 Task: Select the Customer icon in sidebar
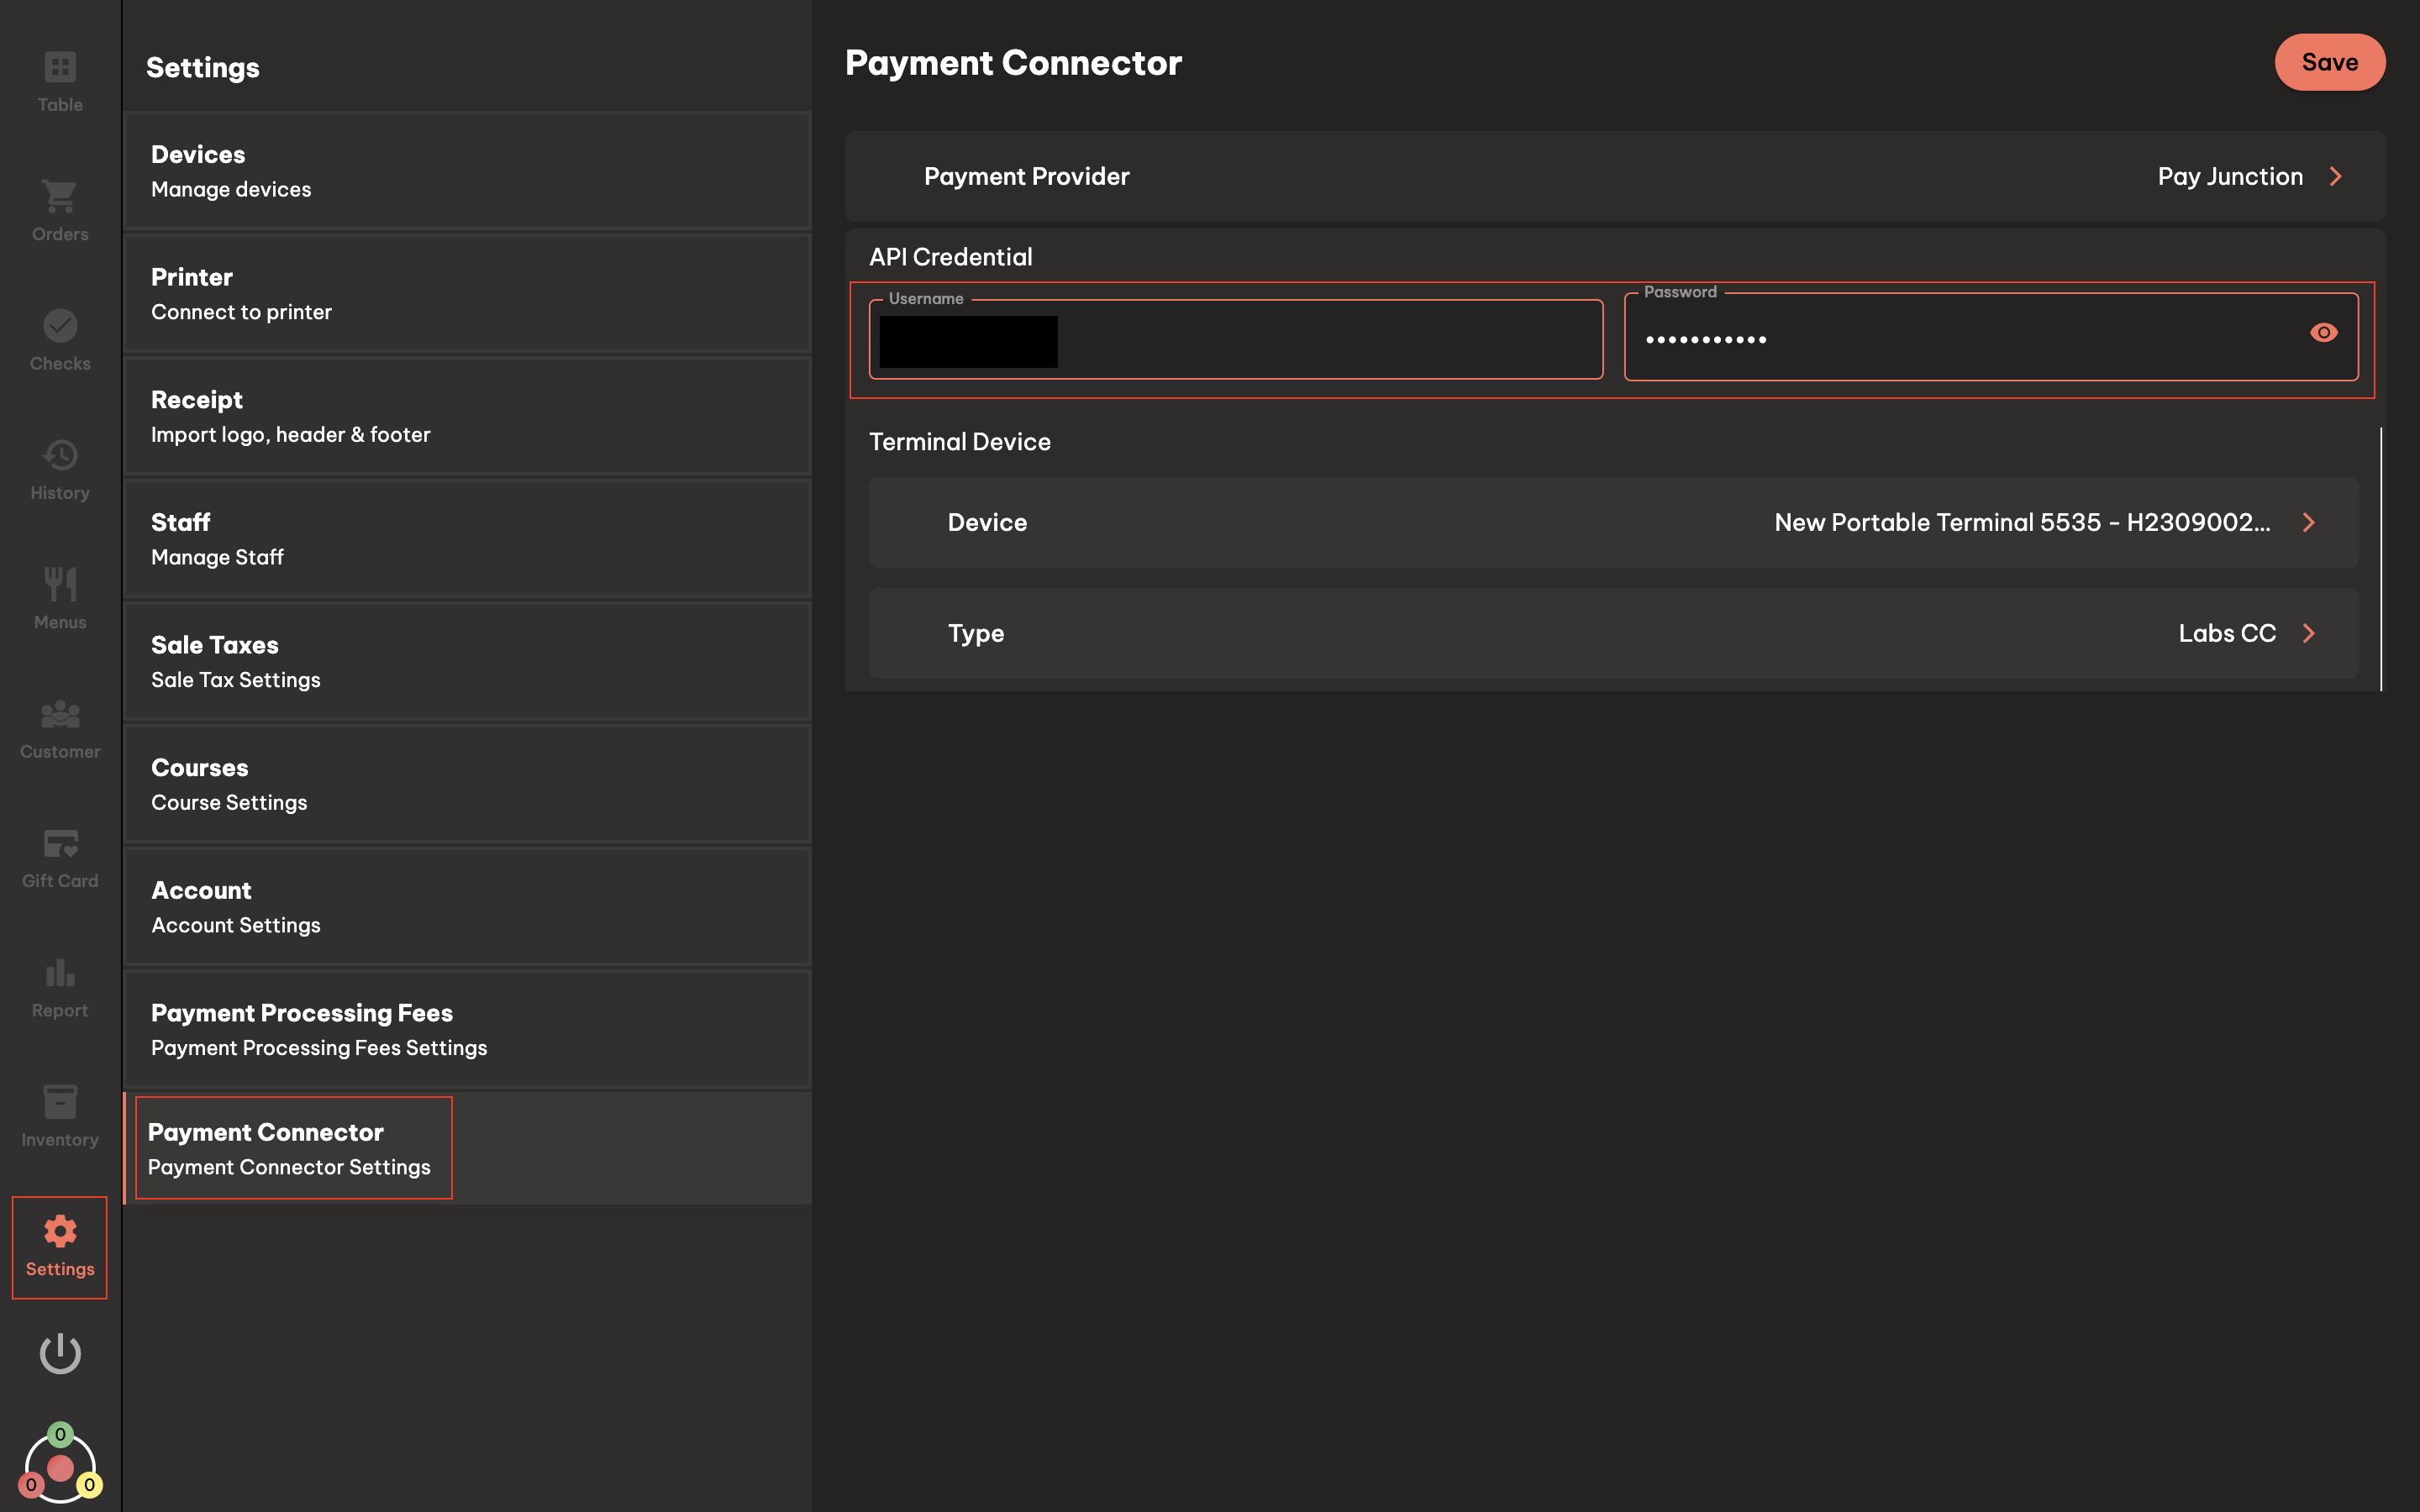click(x=59, y=722)
